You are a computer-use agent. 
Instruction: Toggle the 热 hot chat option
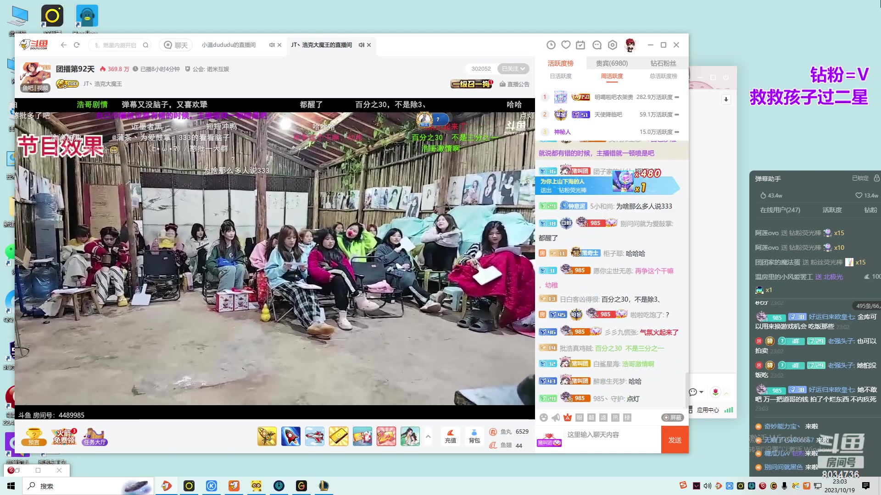(x=615, y=418)
